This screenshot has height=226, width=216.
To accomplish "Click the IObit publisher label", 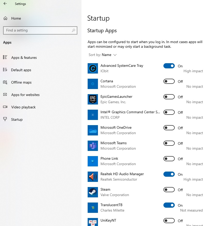I will pos(104,71).
